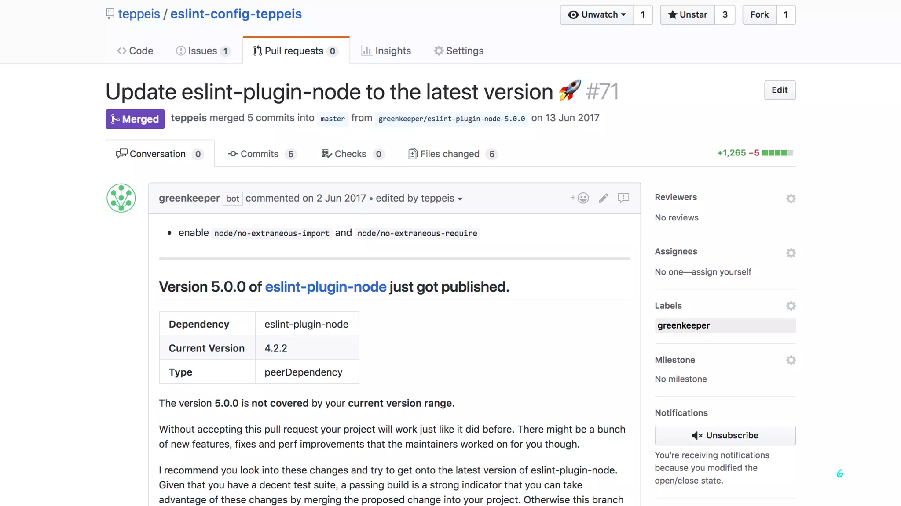Click the Edit title button
Screen dimensions: 901x506
pos(780,90)
